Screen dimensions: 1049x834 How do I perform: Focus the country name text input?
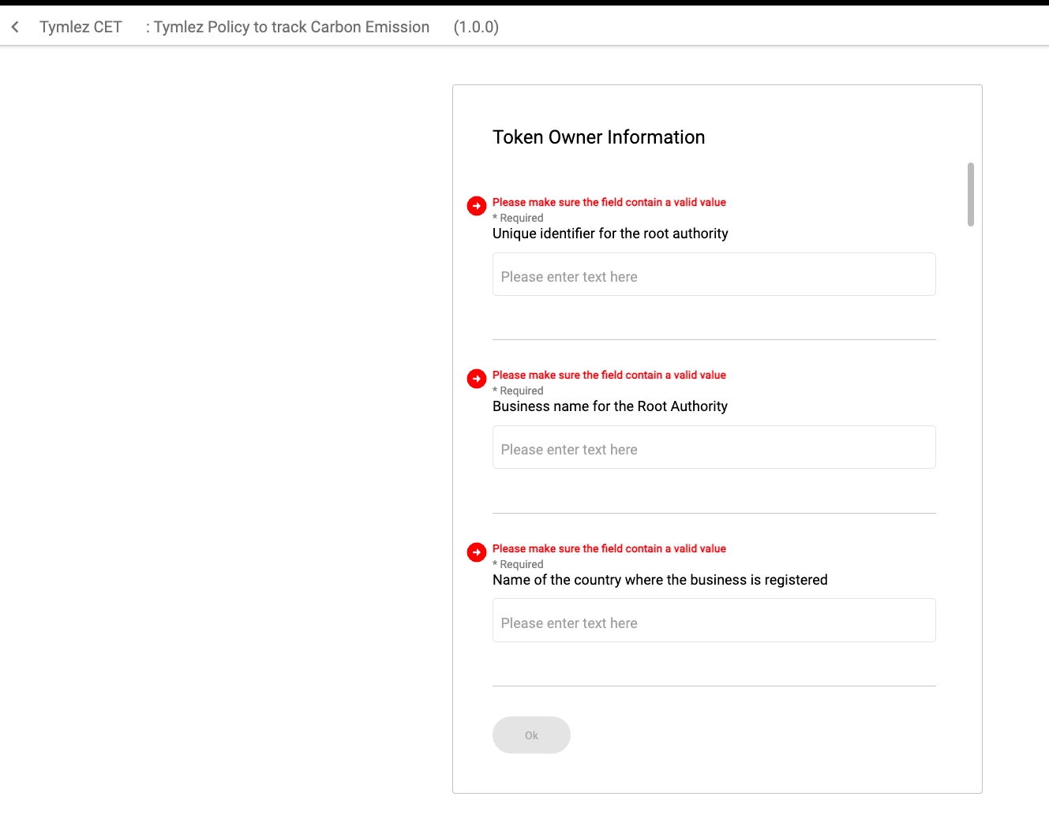[x=714, y=621]
